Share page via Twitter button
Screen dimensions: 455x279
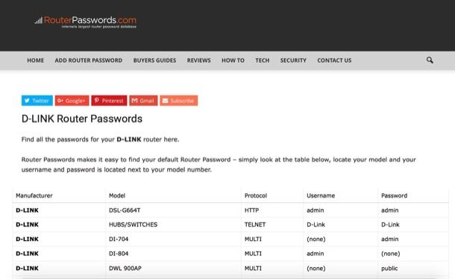(37, 101)
